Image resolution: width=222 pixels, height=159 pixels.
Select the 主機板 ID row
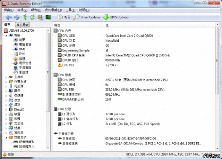pos(134,138)
